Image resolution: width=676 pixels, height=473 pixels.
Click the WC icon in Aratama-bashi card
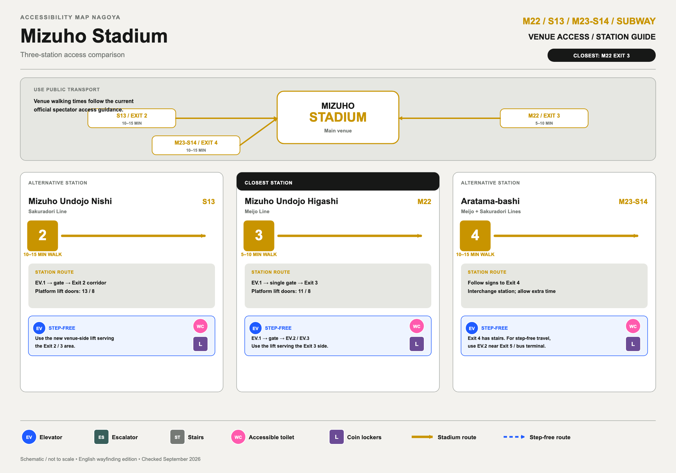[633, 326]
